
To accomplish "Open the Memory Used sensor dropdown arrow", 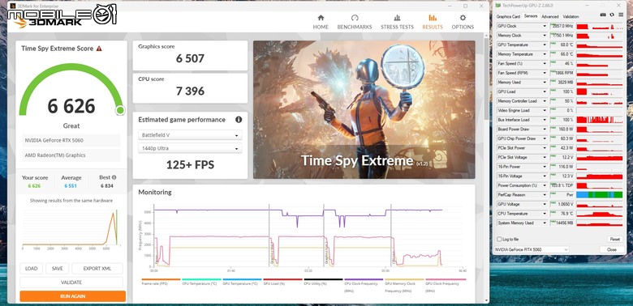I will (545, 82).
